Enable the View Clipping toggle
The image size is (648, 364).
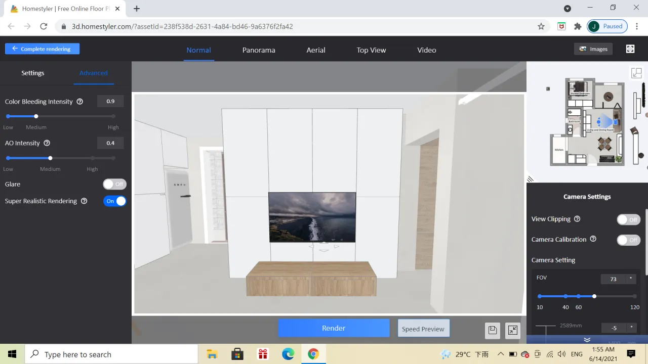point(628,219)
